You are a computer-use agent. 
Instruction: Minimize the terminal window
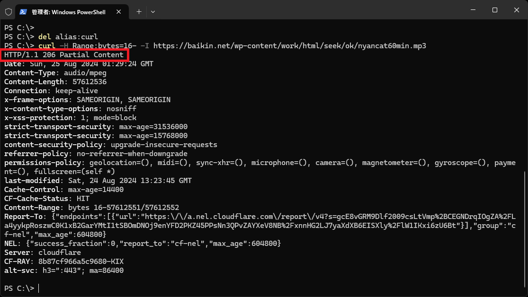pyautogui.click(x=473, y=10)
